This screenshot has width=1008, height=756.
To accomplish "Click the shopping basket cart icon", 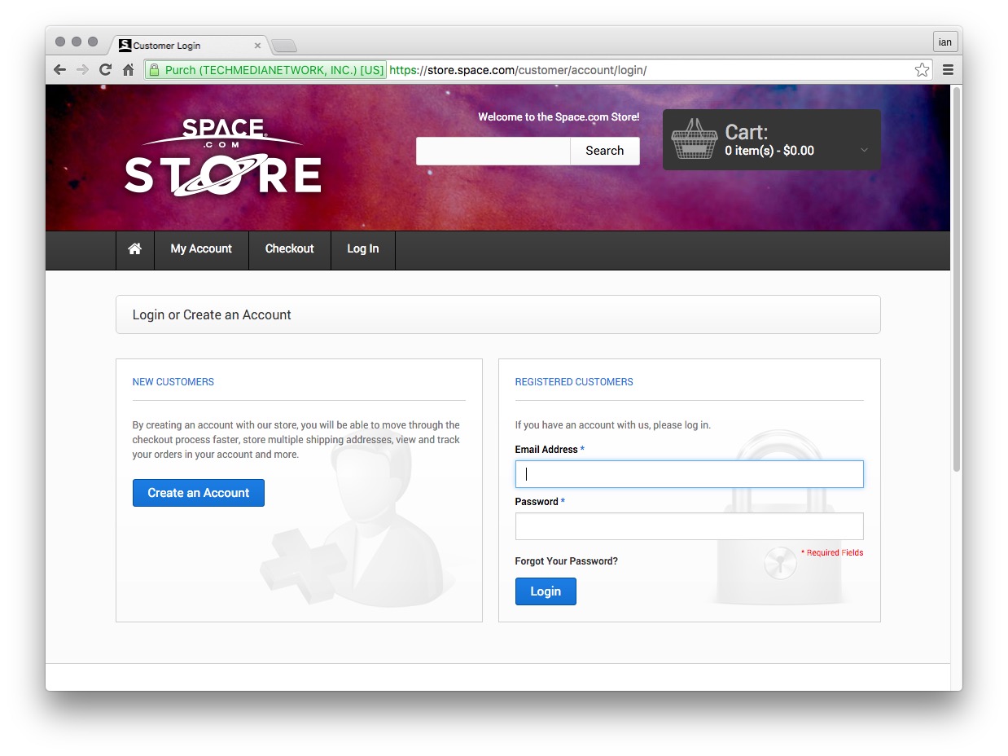I will pos(694,140).
